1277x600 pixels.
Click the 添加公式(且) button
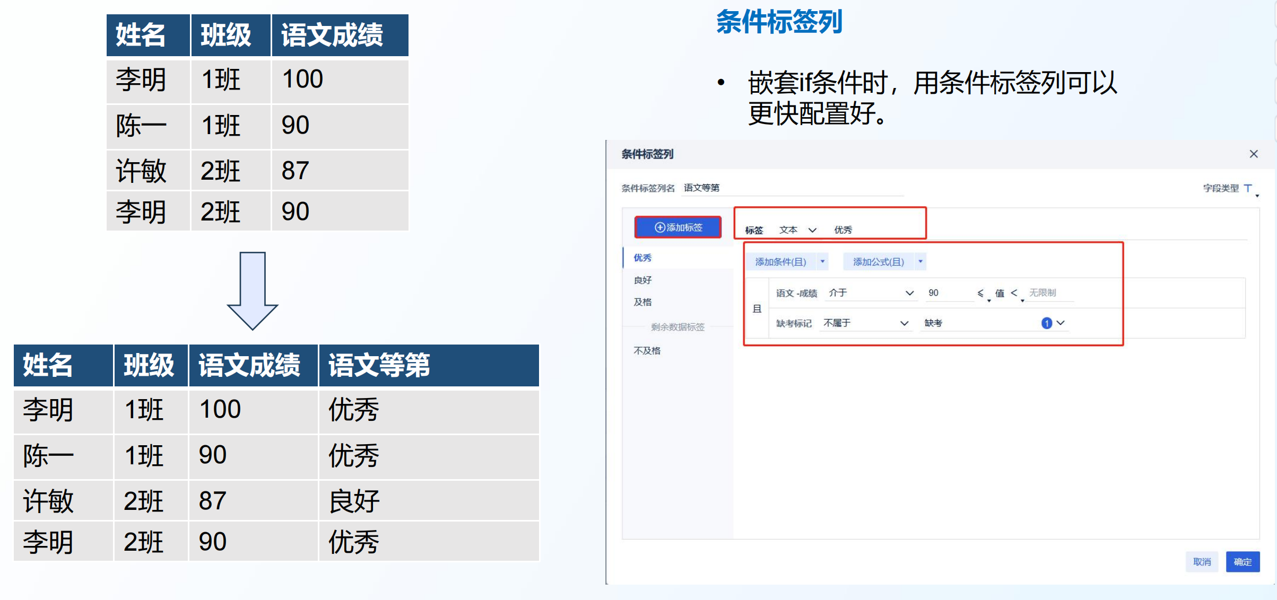coord(878,262)
